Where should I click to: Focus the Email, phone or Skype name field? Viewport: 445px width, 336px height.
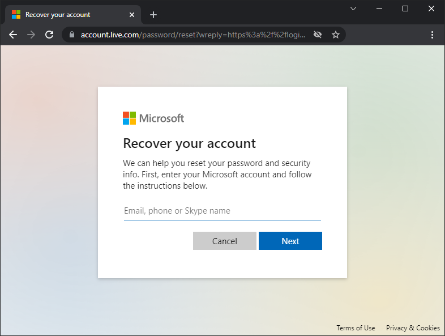pos(222,211)
